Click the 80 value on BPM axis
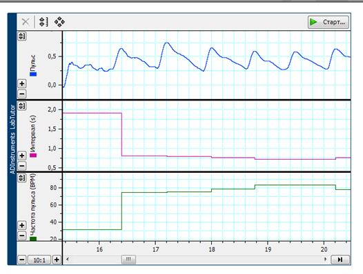 click(x=53, y=188)
